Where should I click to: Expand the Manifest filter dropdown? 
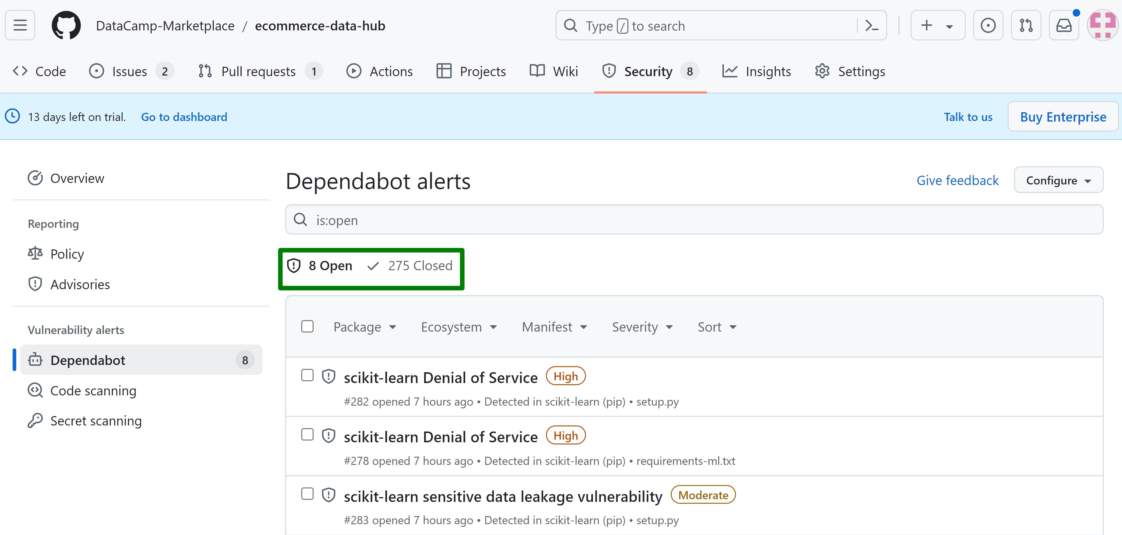pos(554,327)
